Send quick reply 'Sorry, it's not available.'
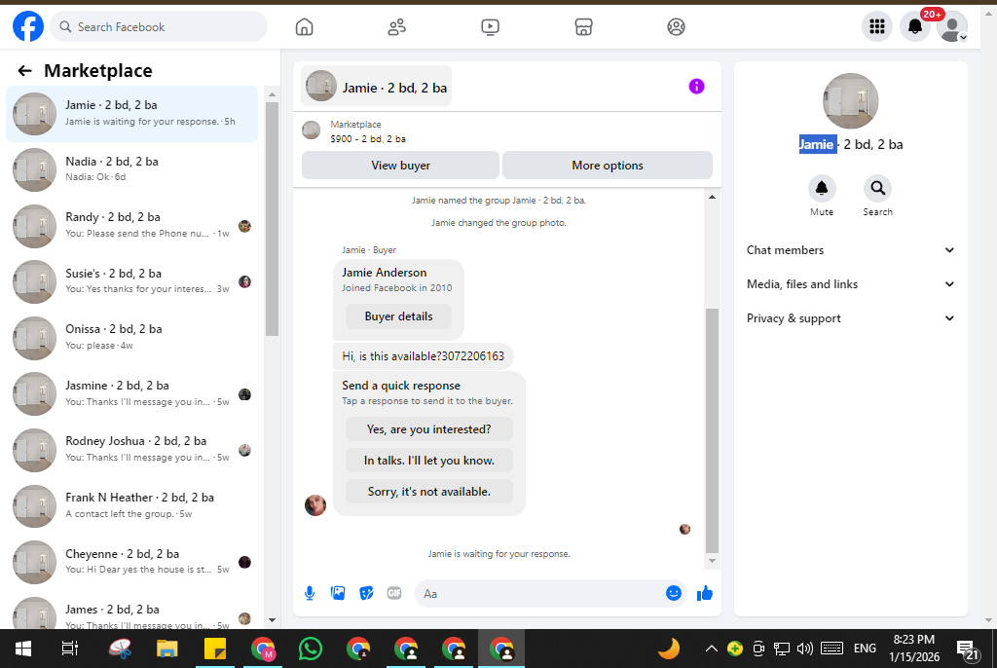The image size is (997, 668). pyautogui.click(x=429, y=492)
